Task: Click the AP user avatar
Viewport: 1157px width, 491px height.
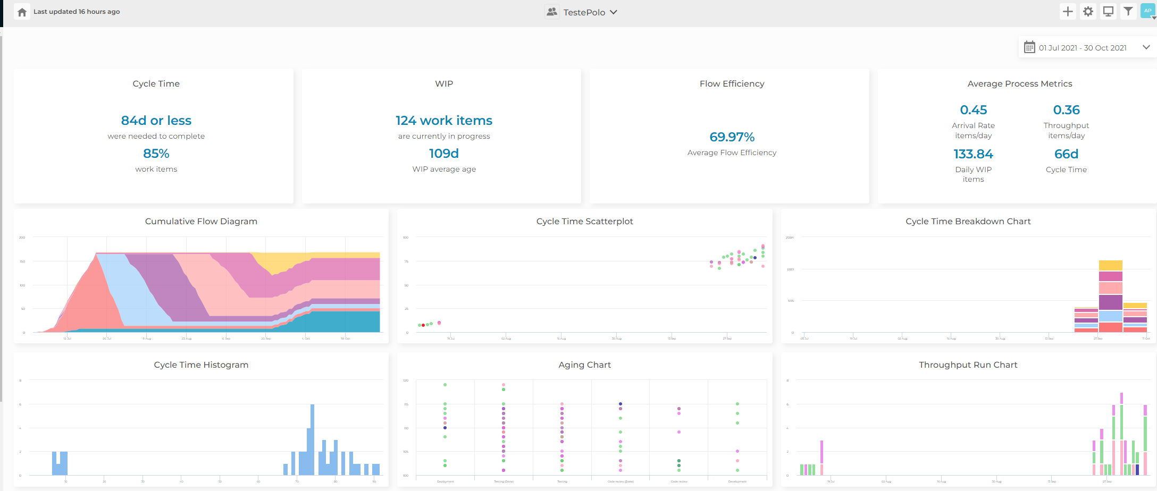Action: point(1147,11)
